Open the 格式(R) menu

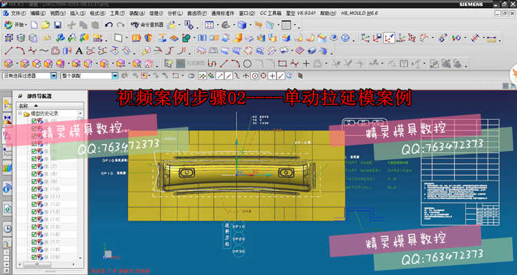98,14
